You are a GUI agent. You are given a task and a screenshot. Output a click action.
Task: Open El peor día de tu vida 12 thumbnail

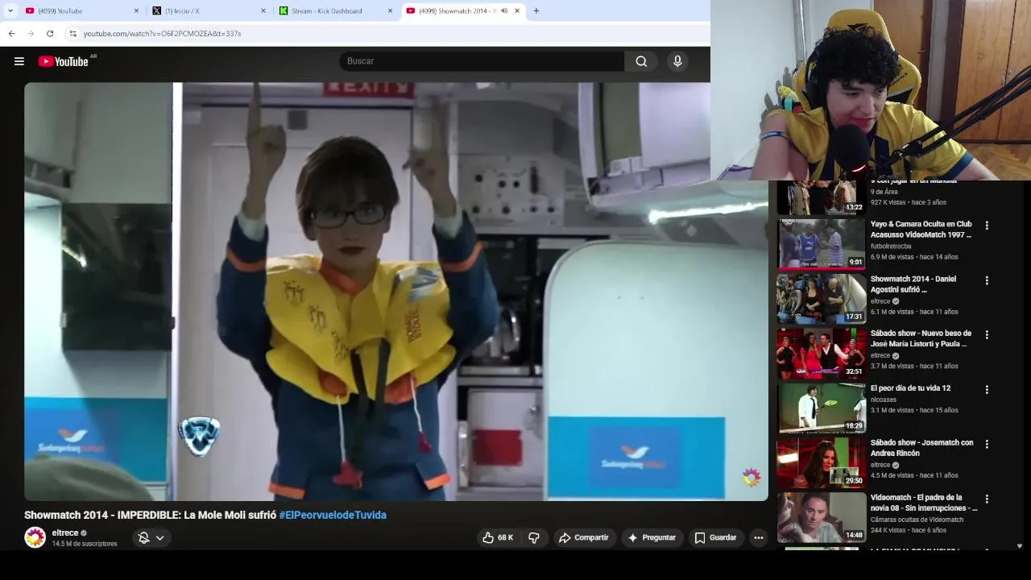[x=821, y=408]
